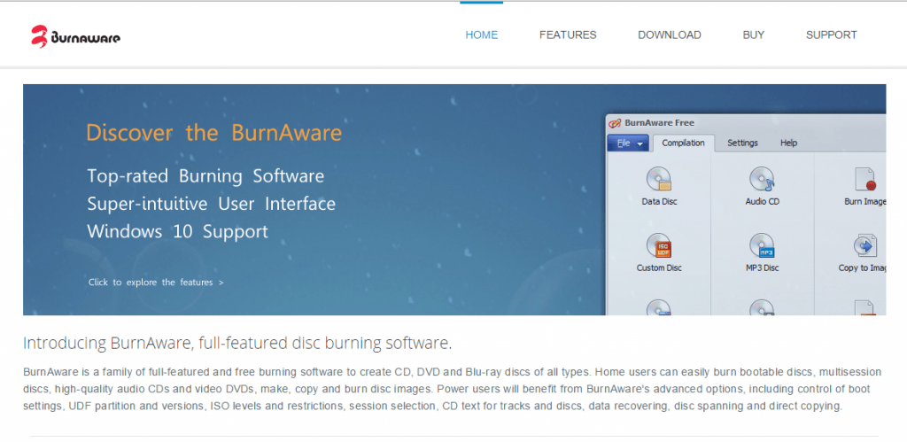Switch to the Compilation tab
This screenshot has width=907, height=442.
click(x=683, y=143)
